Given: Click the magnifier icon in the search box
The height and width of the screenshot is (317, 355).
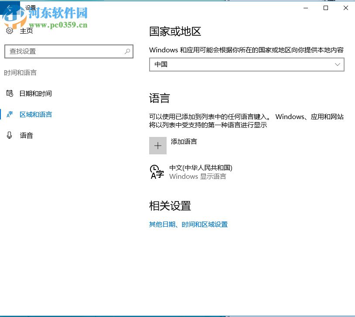Looking at the screenshot, I should [x=127, y=51].
